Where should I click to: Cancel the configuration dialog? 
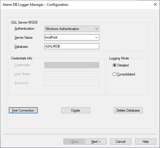[121, 142]
